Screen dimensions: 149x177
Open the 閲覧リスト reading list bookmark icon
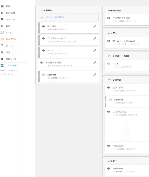pyautogui.click(x=2, y=59)
